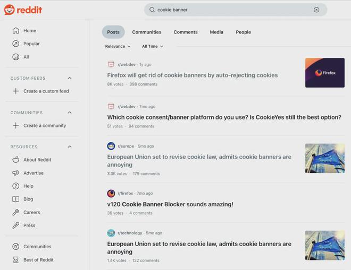Click '94 comments' on CookieYes post
Screen dimensions: 351x270
141,126
